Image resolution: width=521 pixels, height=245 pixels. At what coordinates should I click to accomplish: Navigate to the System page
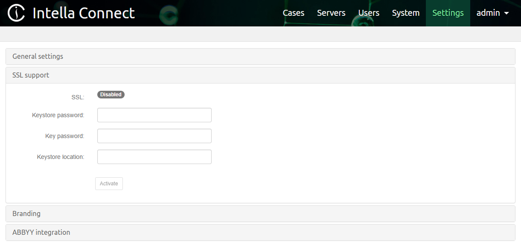(405, 13)
